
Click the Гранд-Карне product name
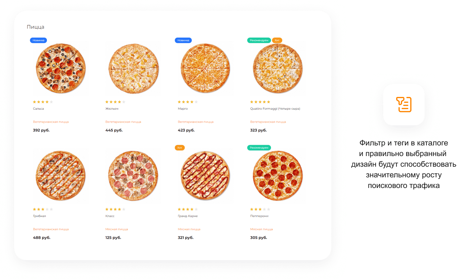(x=188, y=216)
